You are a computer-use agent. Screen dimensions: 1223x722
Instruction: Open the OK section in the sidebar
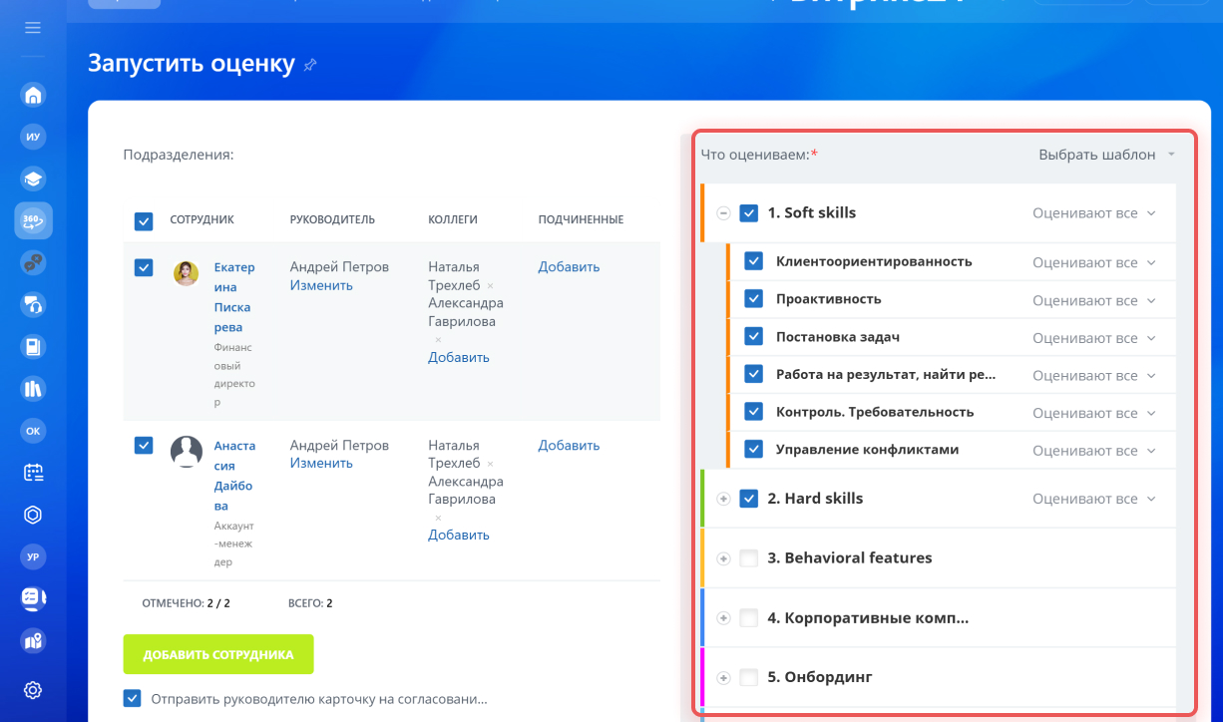coord(33,431)
